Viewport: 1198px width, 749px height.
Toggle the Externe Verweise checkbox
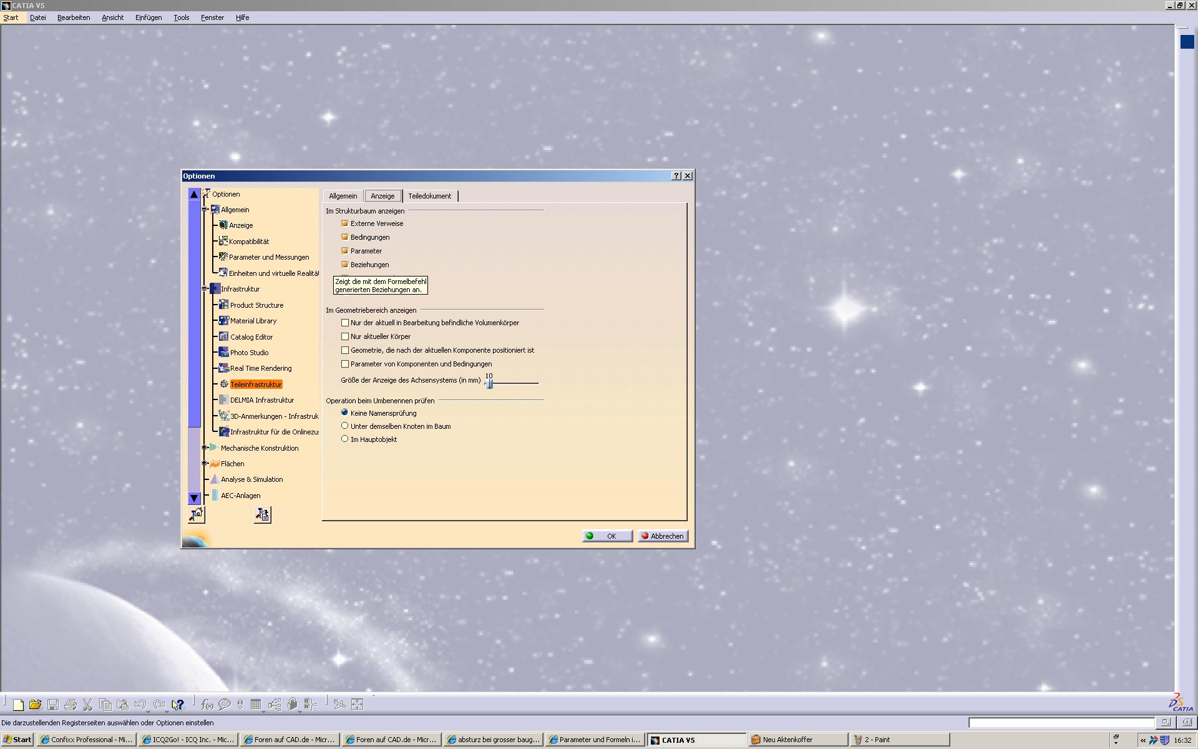344,223
